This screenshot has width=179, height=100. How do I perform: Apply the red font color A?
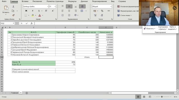coord(40,15)
